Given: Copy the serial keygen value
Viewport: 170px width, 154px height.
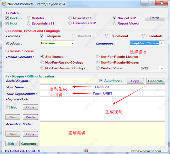Looking at the screenshot, I should point(135,81).
